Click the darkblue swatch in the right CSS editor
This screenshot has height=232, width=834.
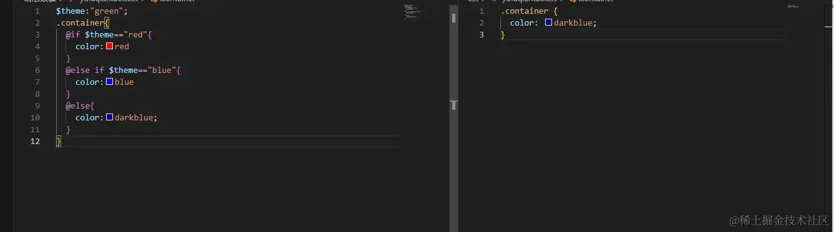click(x=549, y=22)
